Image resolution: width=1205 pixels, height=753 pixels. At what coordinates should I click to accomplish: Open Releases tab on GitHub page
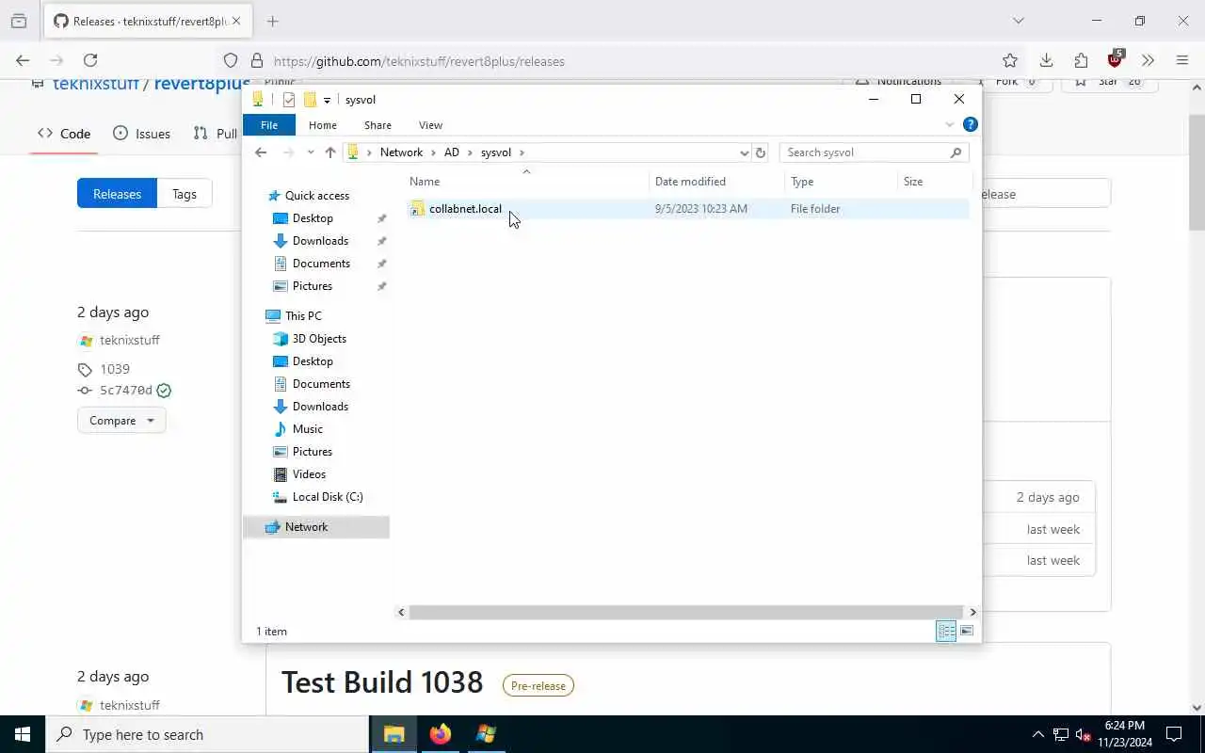117,194
